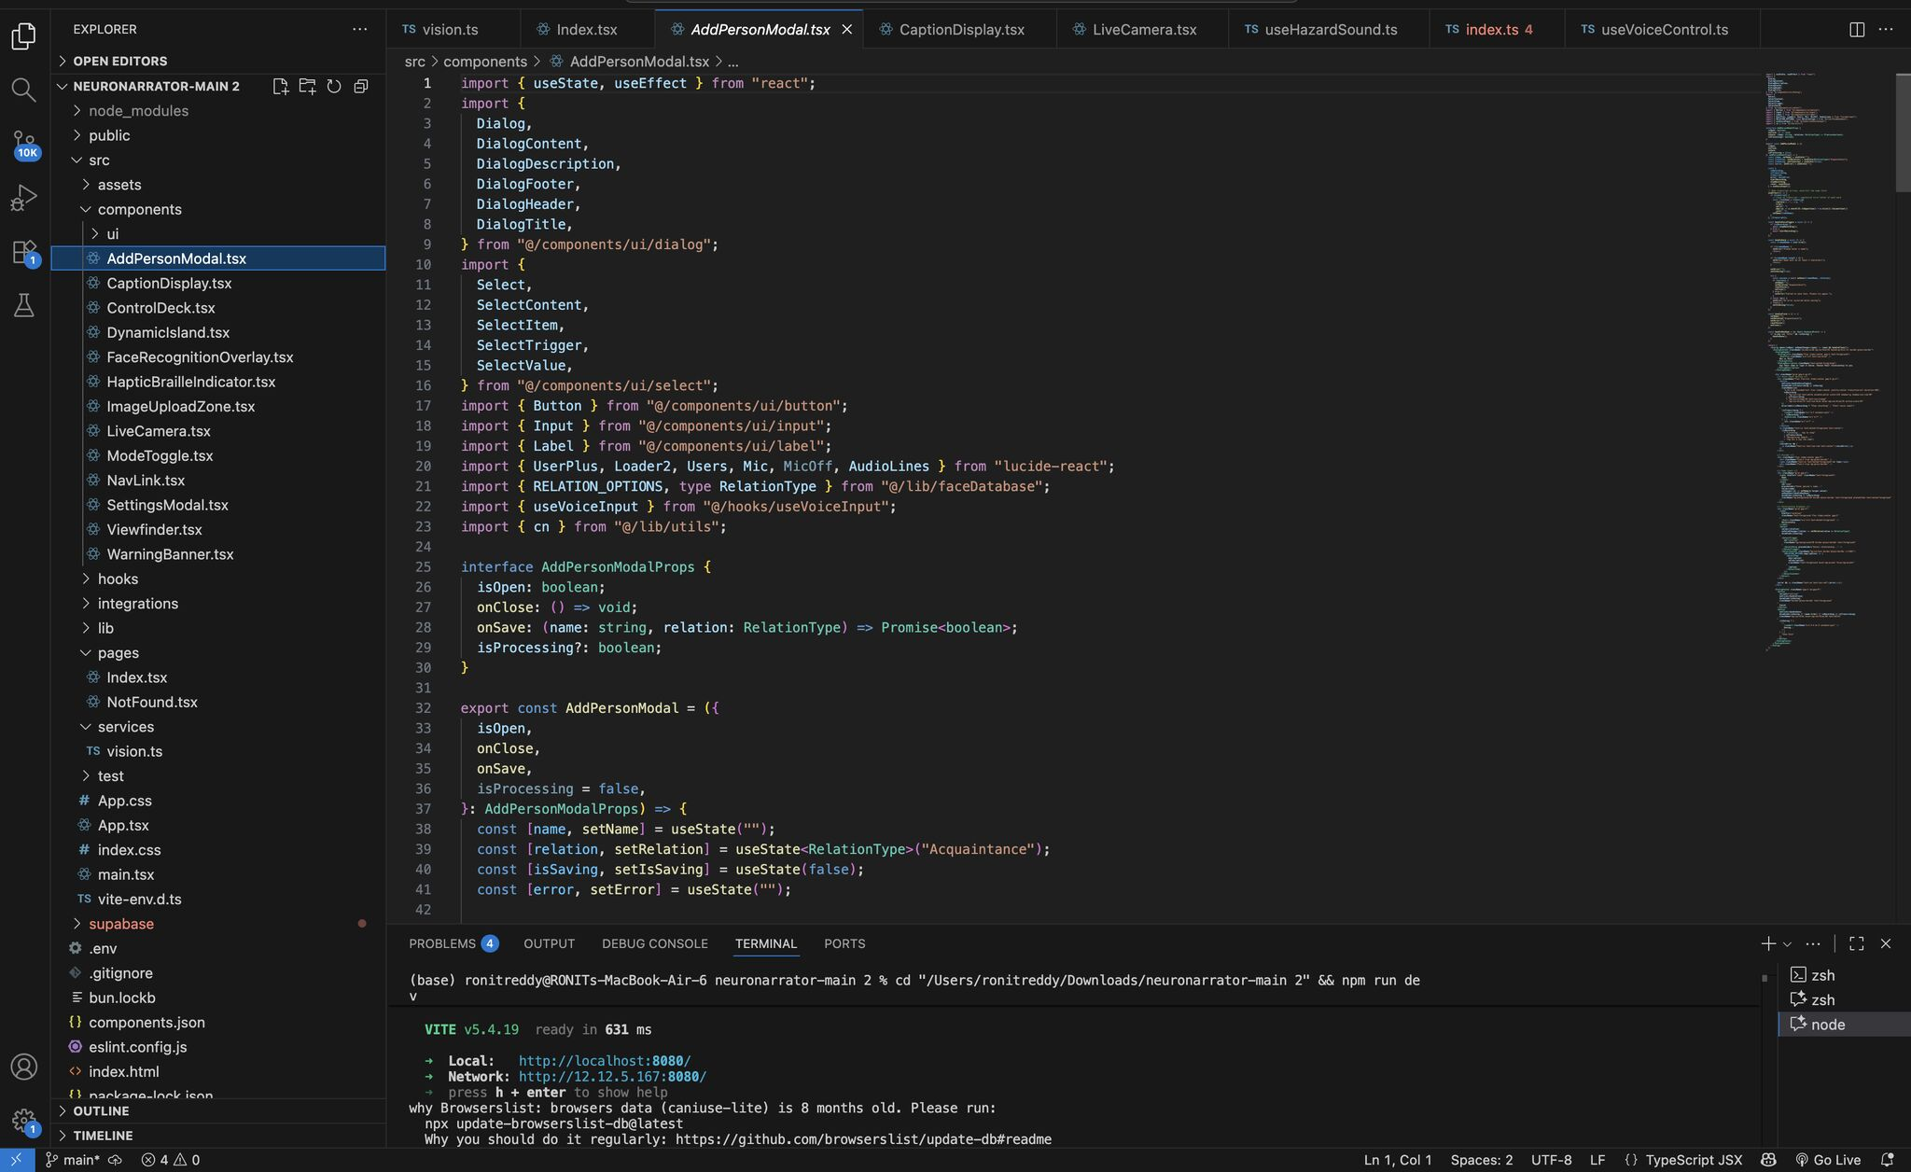Viewport: 1911px width, 1172px height.
Task: Switch to the Problems panel tab
Action: click(x=442, y=943)
